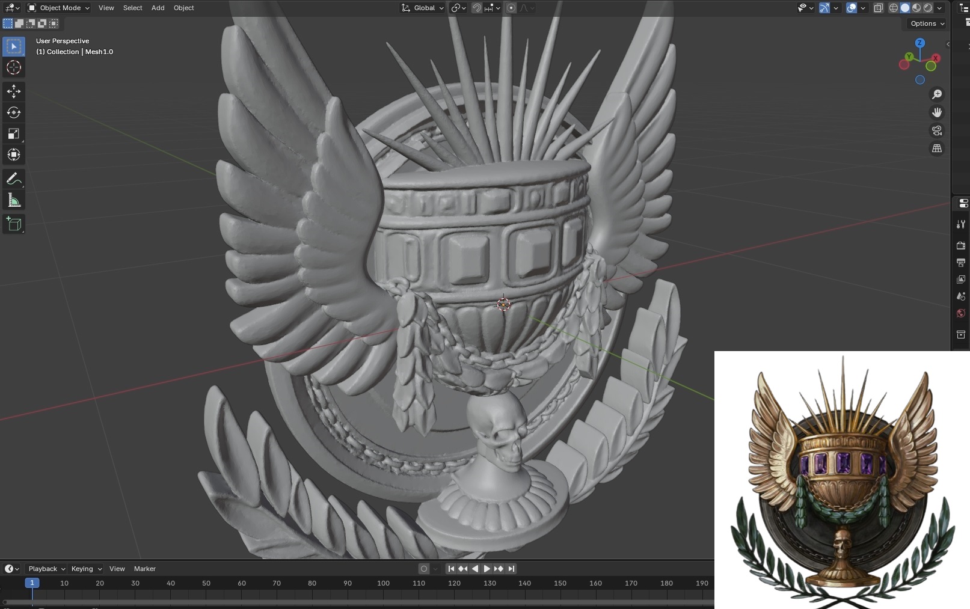Click the green Y axis gizmo ball
This screenshot has height=609, width=970.
(909, 57)
